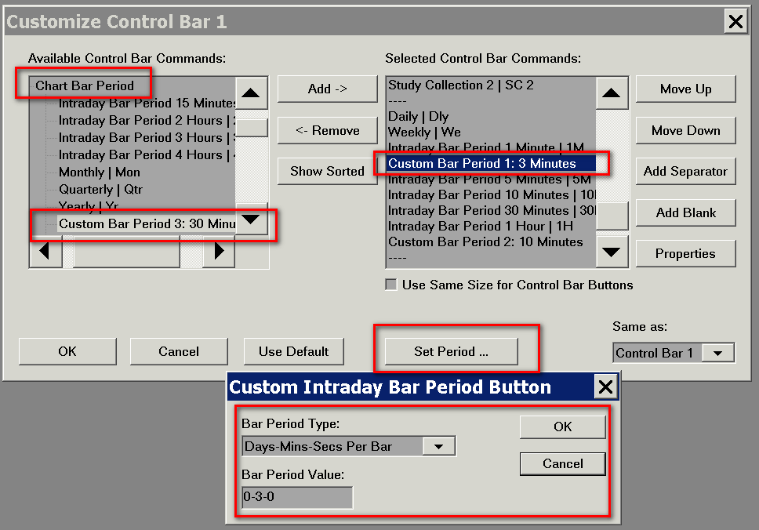Open Properties for the selected command
This screenshot has width=759, height=530.
click(685, 253)
